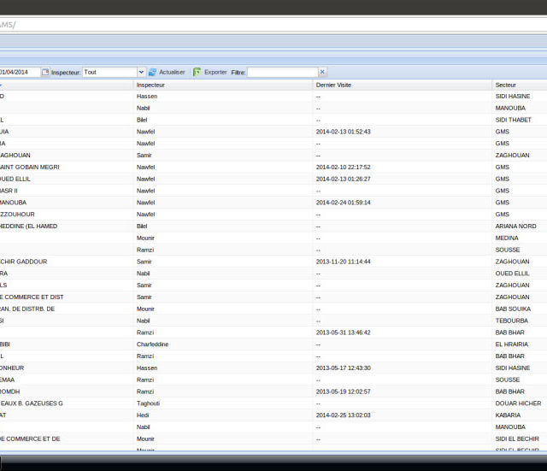Screen dimensions: 547x471
Task: Clear the Filtre field with X icon
Action: click(x=322, y=73)
